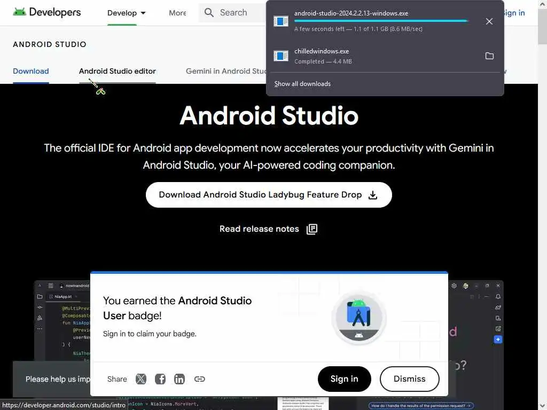Open the More menu in header

[177, 13]
